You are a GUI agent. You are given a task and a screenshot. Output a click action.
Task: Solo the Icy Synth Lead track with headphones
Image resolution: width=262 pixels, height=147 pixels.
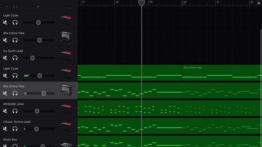pyautogui.click(x=15, y=58)
